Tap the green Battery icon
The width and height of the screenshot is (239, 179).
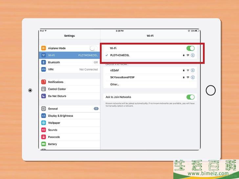[43, 144]
